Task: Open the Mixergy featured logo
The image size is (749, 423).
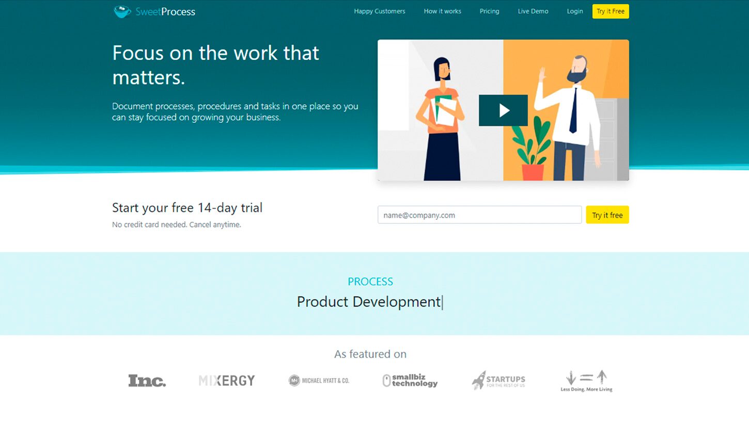Action: 227,381
